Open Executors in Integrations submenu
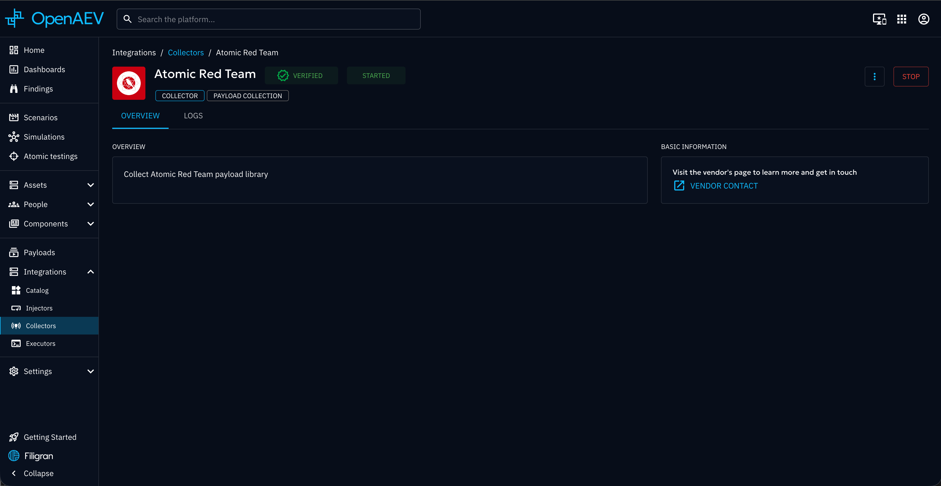The image size is (941, 486). tap(41, 343)
